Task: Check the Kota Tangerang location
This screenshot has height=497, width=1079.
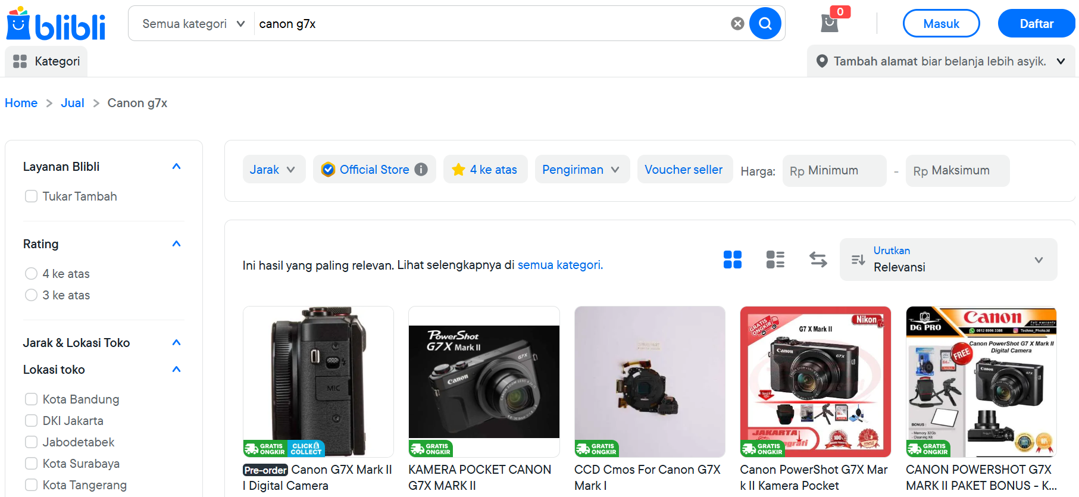Action: point(32,485)
